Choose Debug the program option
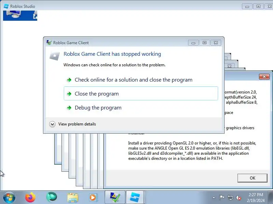Image resolution: width=273 pixels, height=204 pixels. (x=141, y=107)
